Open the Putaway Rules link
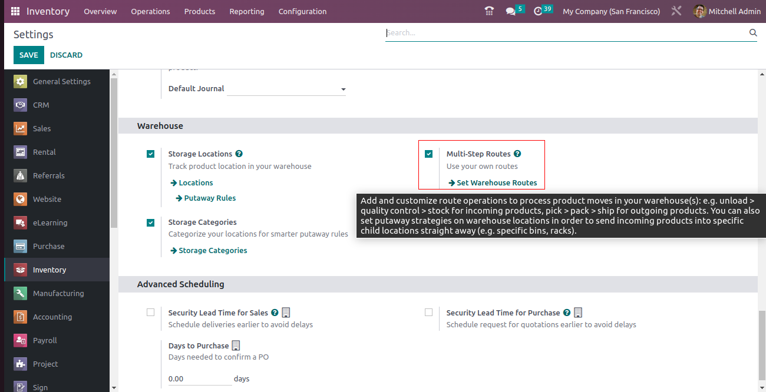Image resolution: width=766 pixels, height=392 pixels. pos(209,198)
